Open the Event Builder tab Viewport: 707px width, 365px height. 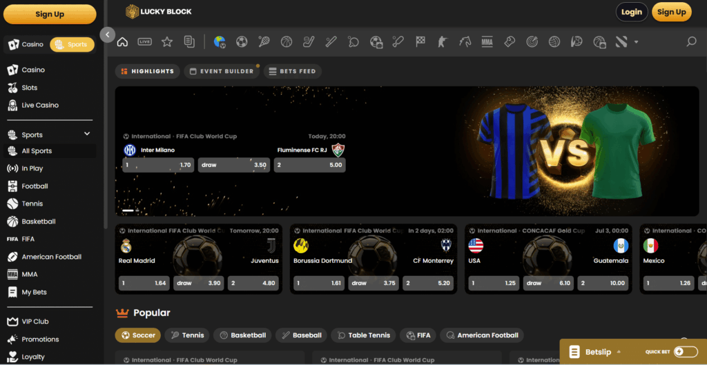point(222,71)
